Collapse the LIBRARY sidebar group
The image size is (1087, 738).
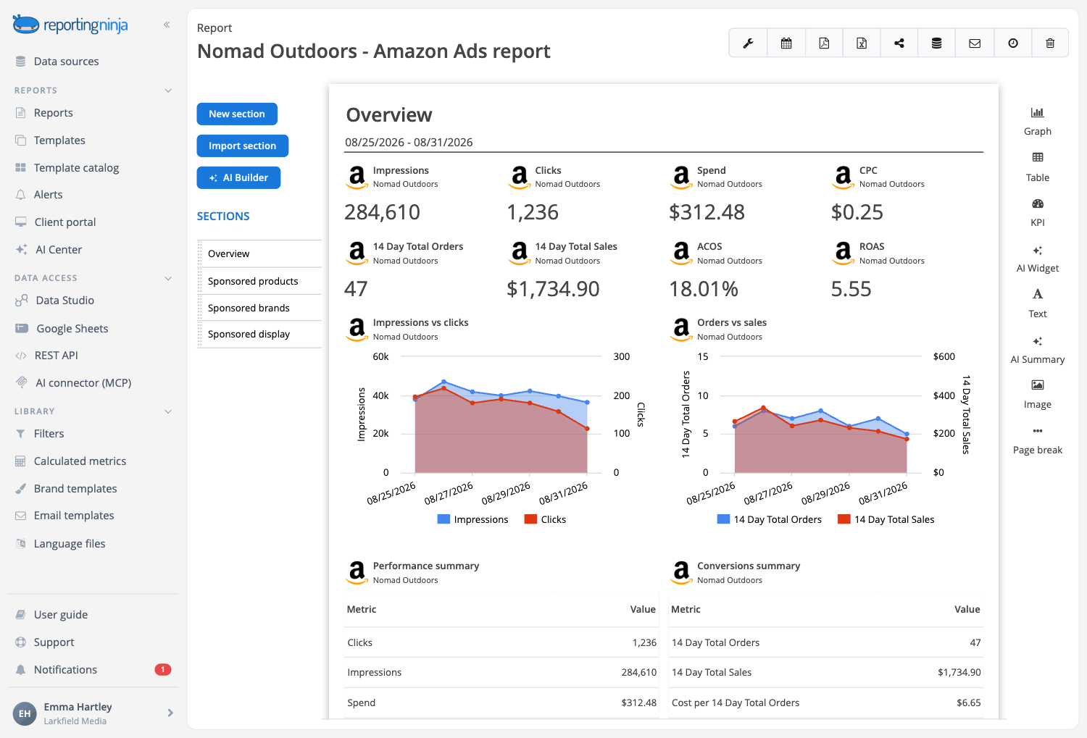(x=168, y=411)
